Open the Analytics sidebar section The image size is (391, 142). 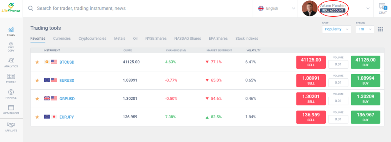pos(11,63)
